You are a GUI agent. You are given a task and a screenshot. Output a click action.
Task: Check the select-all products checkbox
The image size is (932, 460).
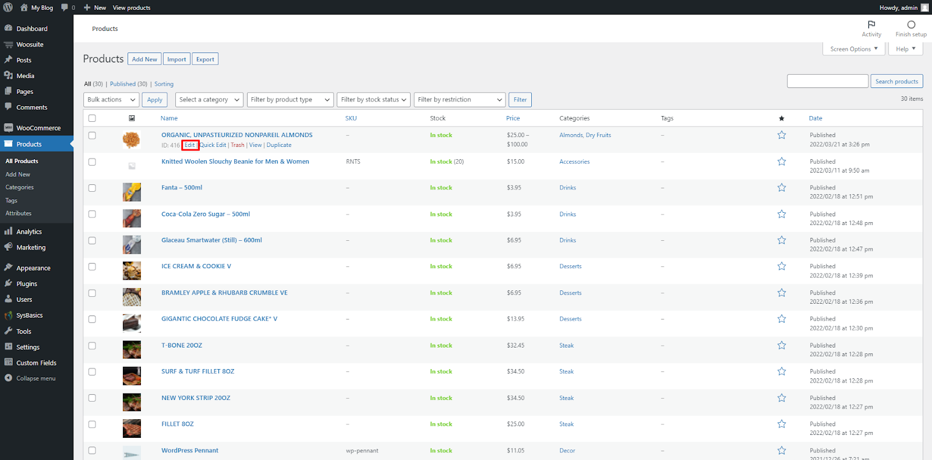[x=92, y=118]
